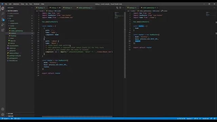Open the Run menu

pos(31,4)
